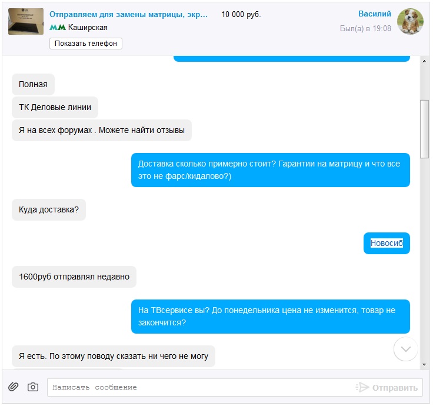Click the Показать телефон button
This screenshot has height=406, width=433.
[x=86, y=44]
